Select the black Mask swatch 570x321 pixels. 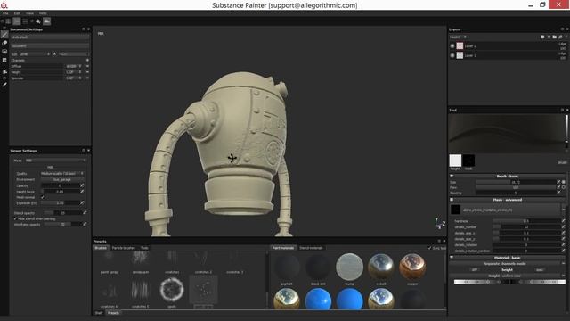click(468, 160)
